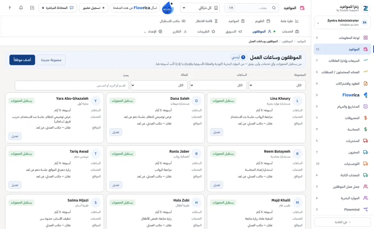
Task: Click Ask Flowrica about this page
Action: pos(135,8)
